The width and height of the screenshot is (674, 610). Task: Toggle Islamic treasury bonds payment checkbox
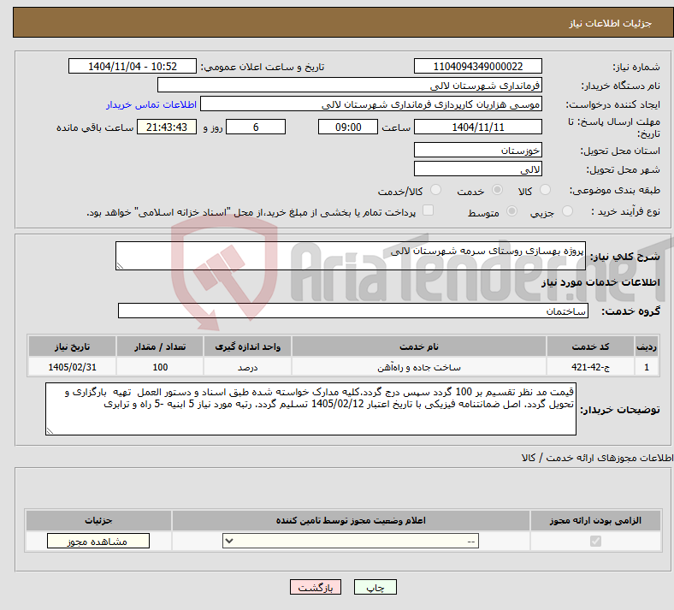429,210
